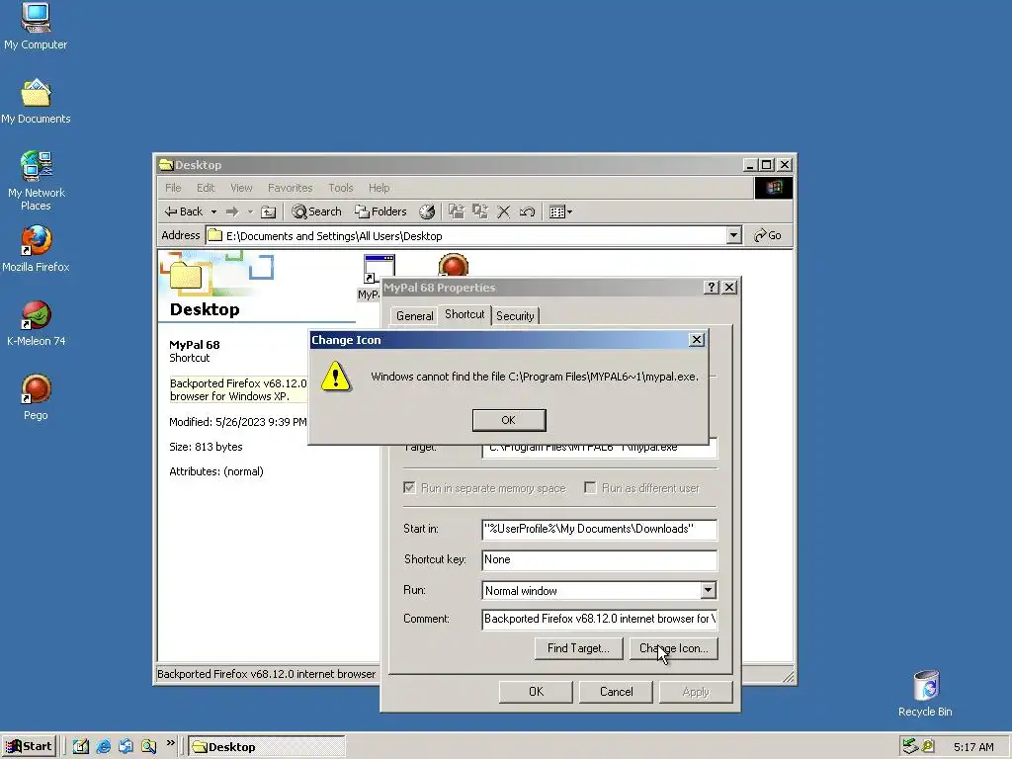This screenshot has height=759, width=1012.
Task: Click the fourth quick launch search icon
Action: (x=148, y=747)
